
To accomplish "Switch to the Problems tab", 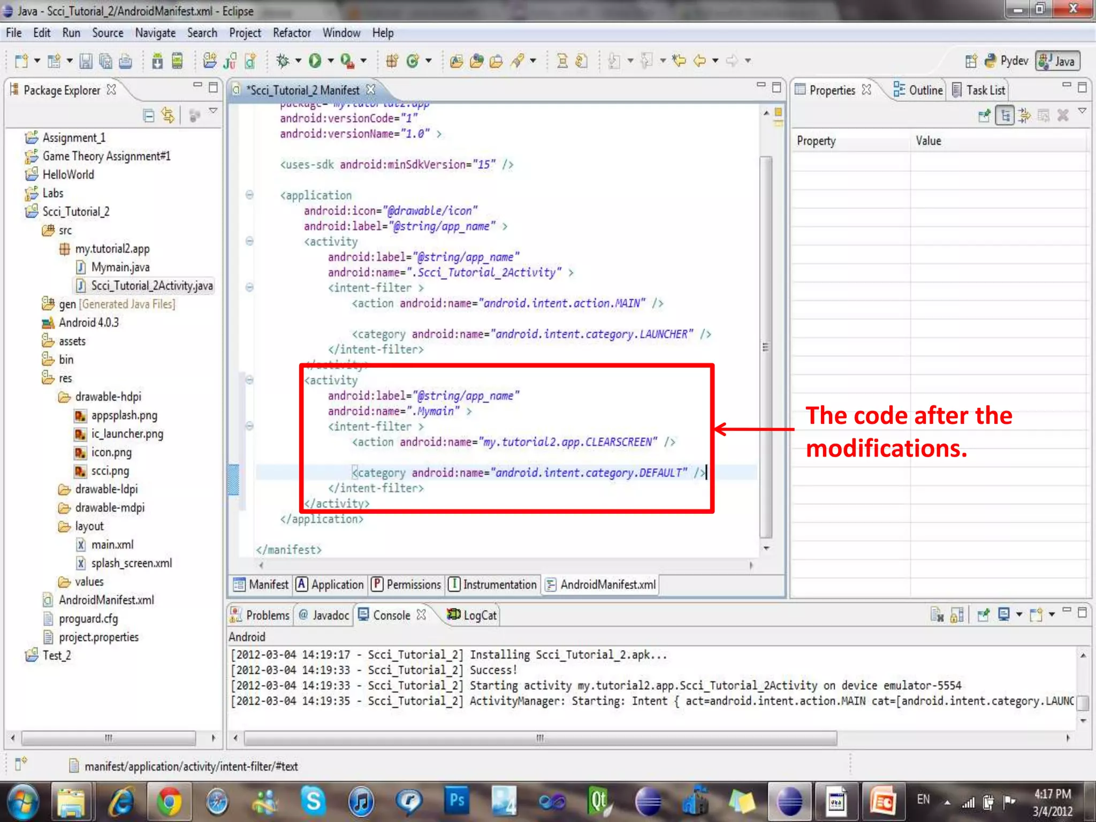I will pos(260,615).
